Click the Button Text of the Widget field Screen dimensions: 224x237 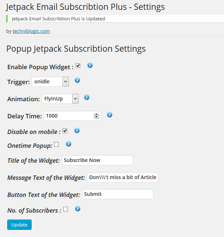pyautogui.click(x=118, y=194)
